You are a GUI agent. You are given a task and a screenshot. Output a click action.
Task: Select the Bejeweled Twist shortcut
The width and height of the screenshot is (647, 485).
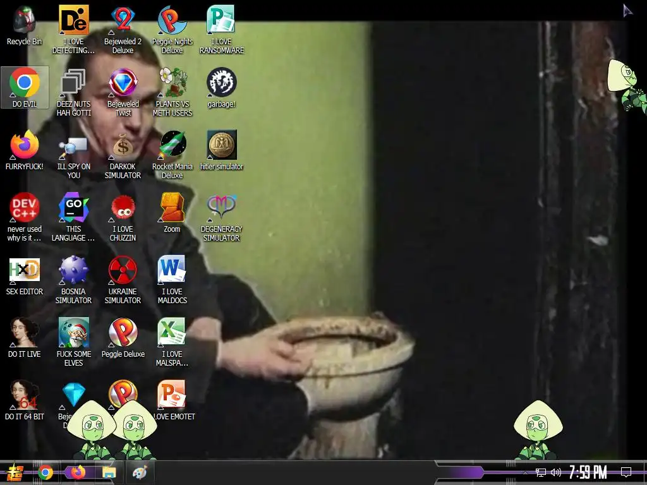coord(123,92)
